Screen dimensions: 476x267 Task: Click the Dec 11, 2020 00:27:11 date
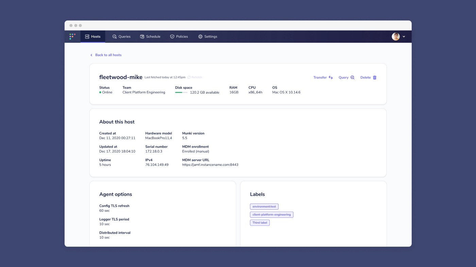click(x=117, y=138)
